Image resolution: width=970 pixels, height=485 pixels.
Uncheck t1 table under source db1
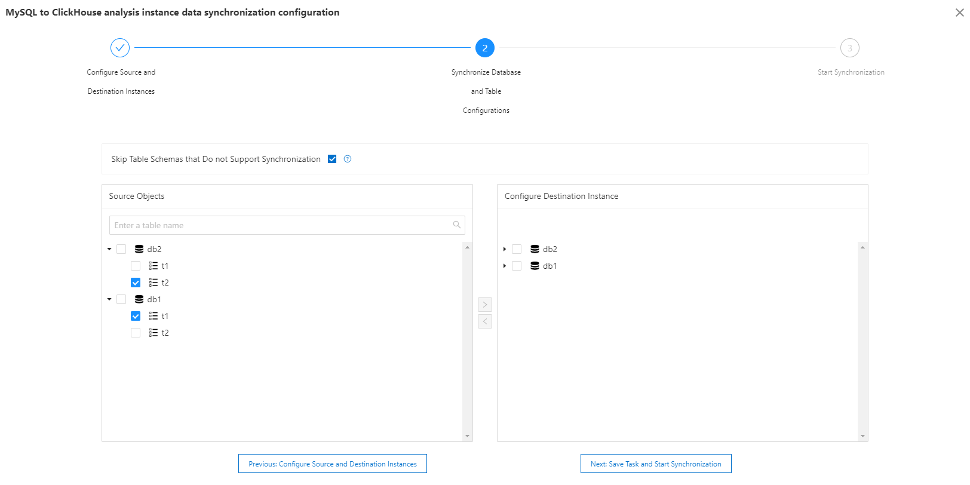point(136,316)
